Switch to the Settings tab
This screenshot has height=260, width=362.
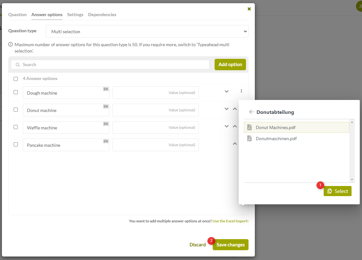[75, 15]
